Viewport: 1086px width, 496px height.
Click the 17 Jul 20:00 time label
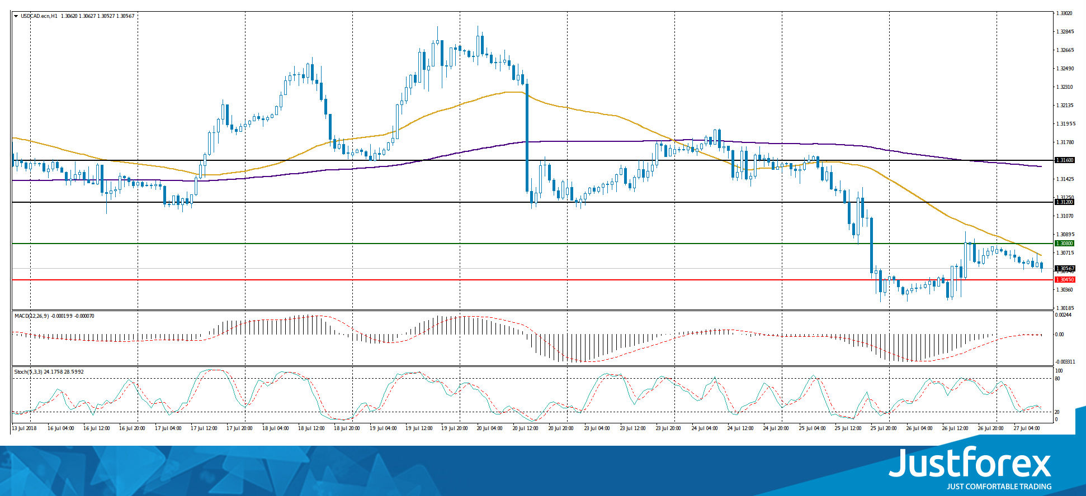point(240,428)
